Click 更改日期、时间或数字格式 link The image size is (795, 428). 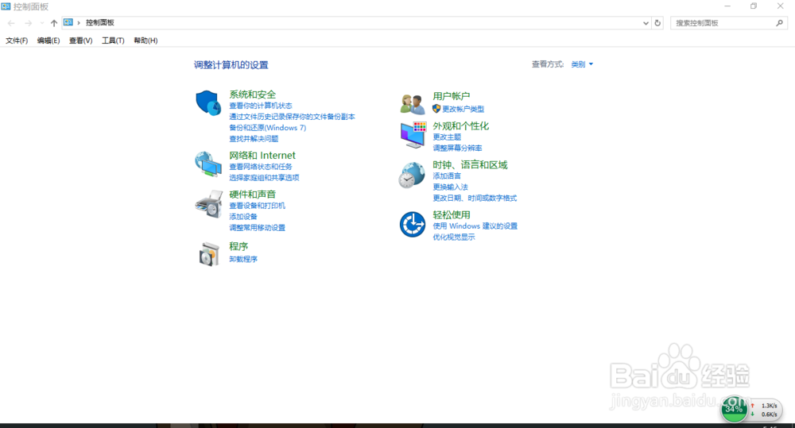point(475,199)
